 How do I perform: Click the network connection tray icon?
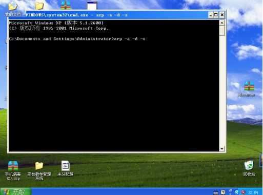point(230,192)
